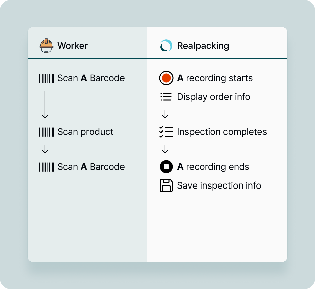Select the Realpacking column heading

coord(203,46)
